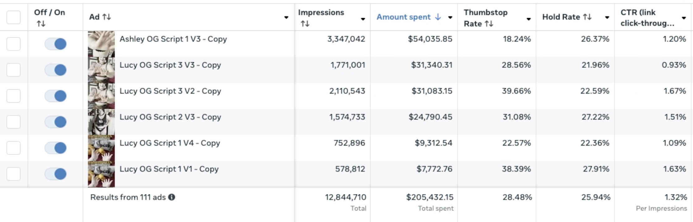Click the sort arrows under Impressions header
The image size is (693, 222).
click(305, 24)
